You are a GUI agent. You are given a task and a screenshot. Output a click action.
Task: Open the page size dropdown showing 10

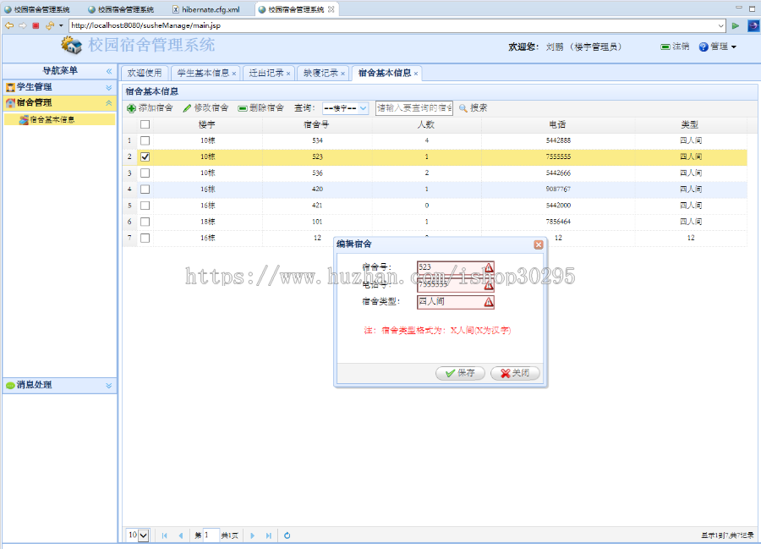pos(144,535)
